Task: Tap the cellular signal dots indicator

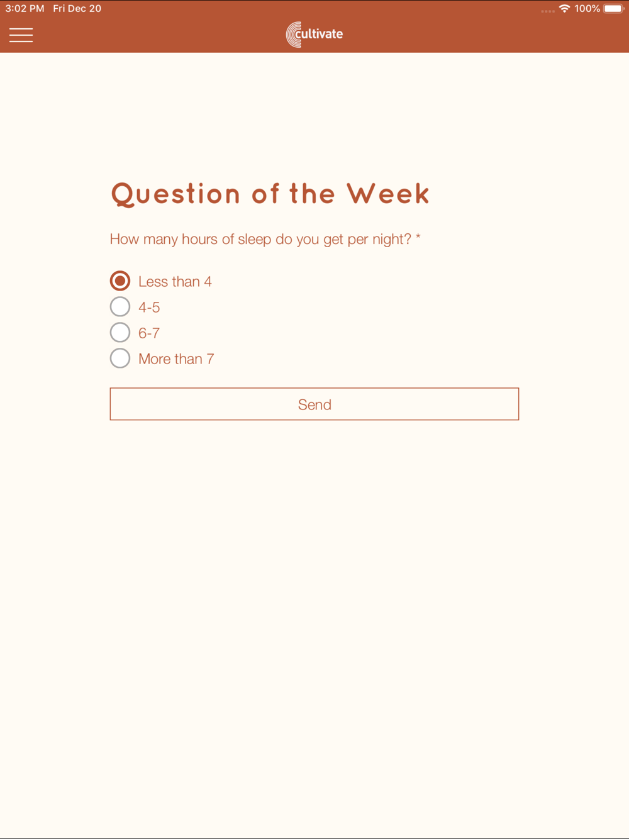Action: pyautogui.click(x=548, y=11)
